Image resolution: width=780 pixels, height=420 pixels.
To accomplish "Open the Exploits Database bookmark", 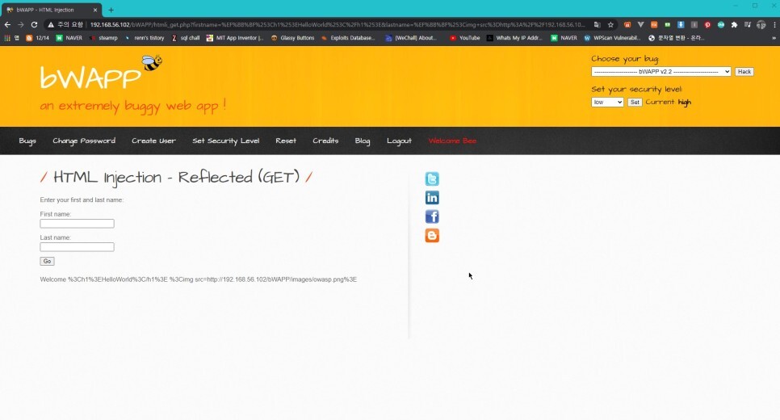I will click(x=348, y=38).
